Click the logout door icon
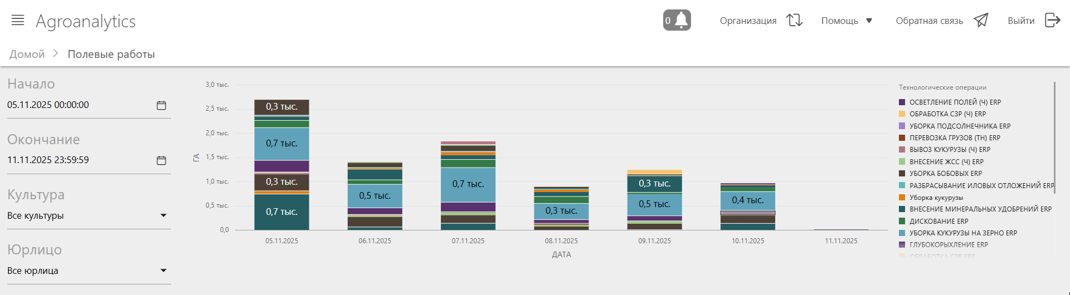The width and height of the screenshot is (1070, 295). (x=1052, y=21)
